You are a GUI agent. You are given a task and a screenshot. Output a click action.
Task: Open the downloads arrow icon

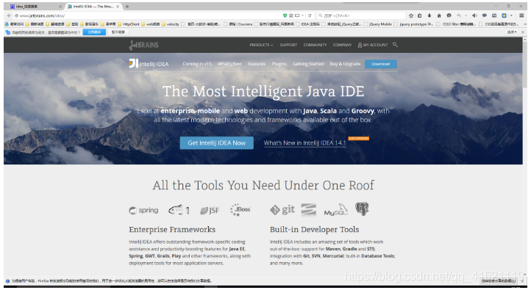pos(430,15)
